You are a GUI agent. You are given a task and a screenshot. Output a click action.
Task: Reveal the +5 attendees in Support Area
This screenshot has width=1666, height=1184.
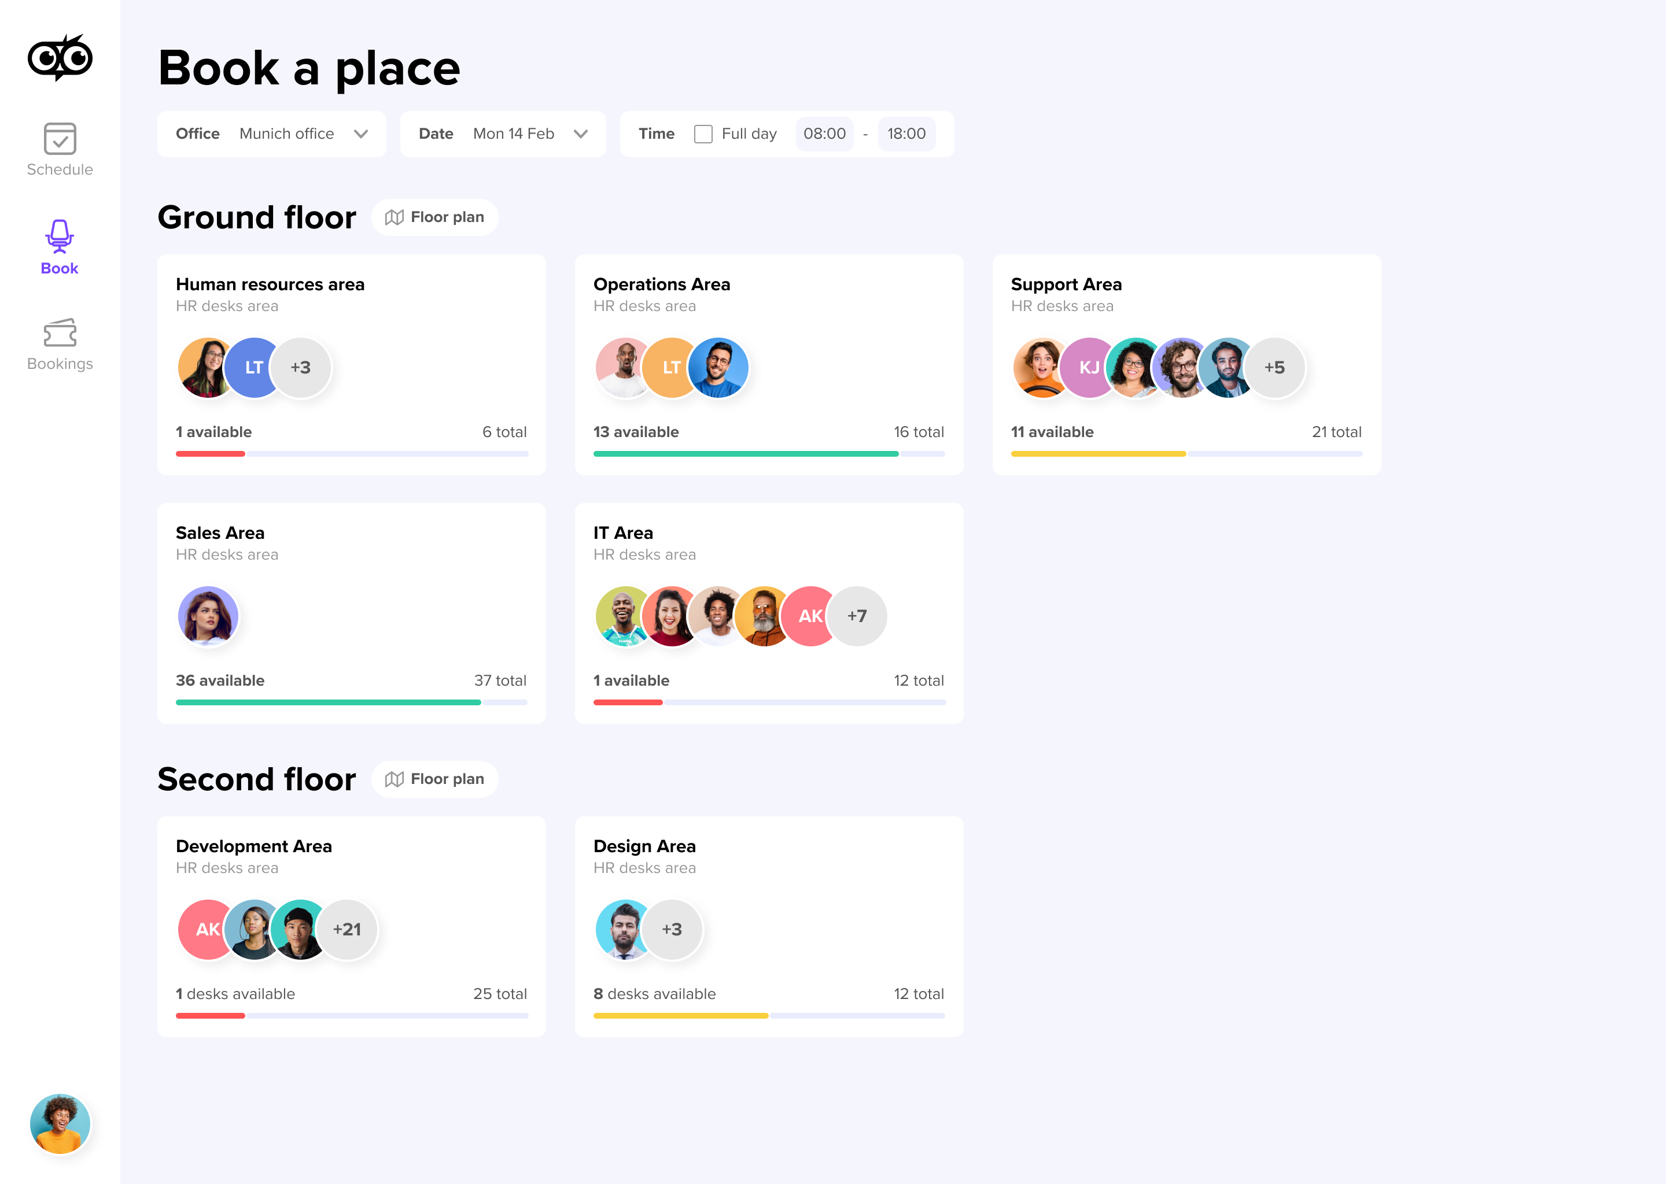click(1275, 368)
